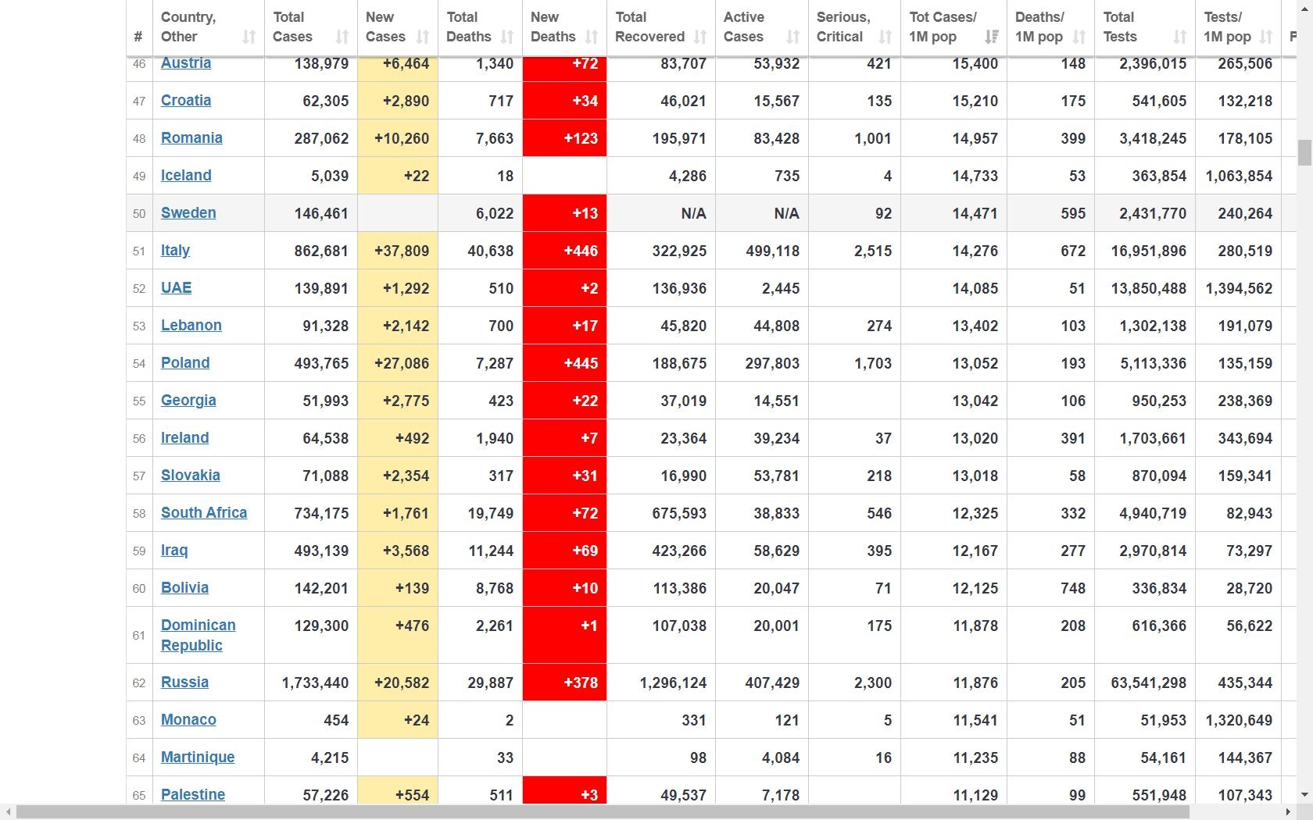Sort by Serious, Critical arrow icon
This screenshot has height=820, width=1313.
tap(885, 37)
